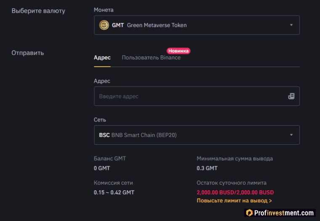
Task: Click the Баланс GMT label
Action: pyautogui.click(x=110, y=159)
